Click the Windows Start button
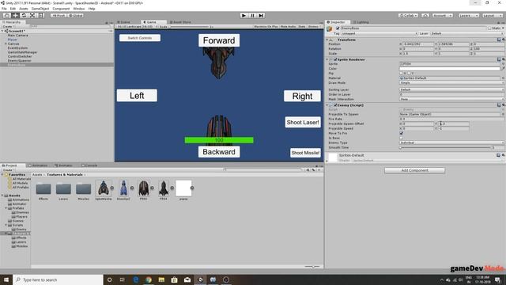The height and width of the screenshot is (285, 506). click(6, 279)
